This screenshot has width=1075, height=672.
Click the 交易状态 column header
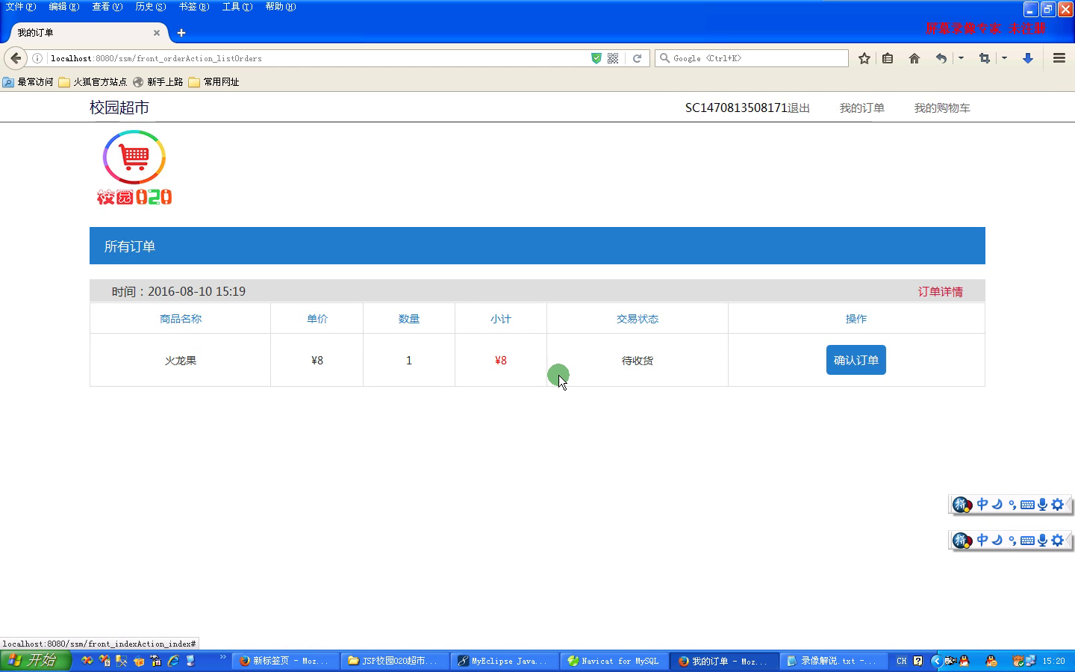[x=638, y=319]
